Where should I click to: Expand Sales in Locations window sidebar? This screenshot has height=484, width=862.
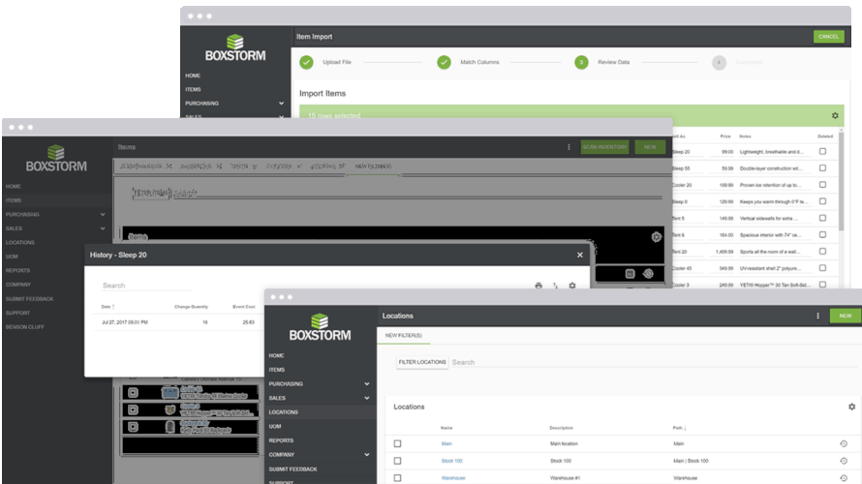[367, 398]
